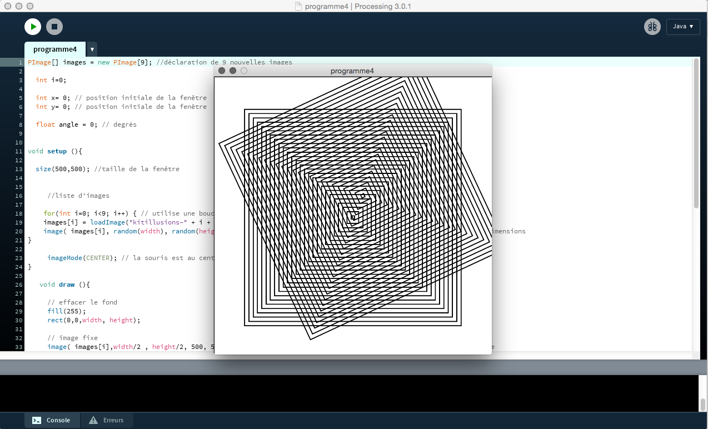Screen dimensions: 708x429
Task: Maximize the main Processing editor window
Action: point(30,6)
